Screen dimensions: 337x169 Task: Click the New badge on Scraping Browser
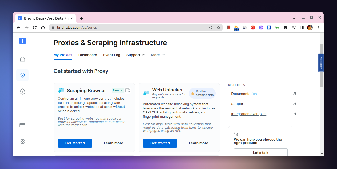click(x=118, y=90)
